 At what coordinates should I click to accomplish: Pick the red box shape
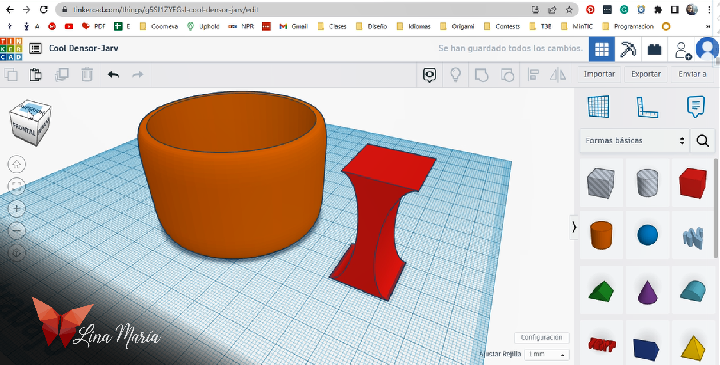(693, 183)
